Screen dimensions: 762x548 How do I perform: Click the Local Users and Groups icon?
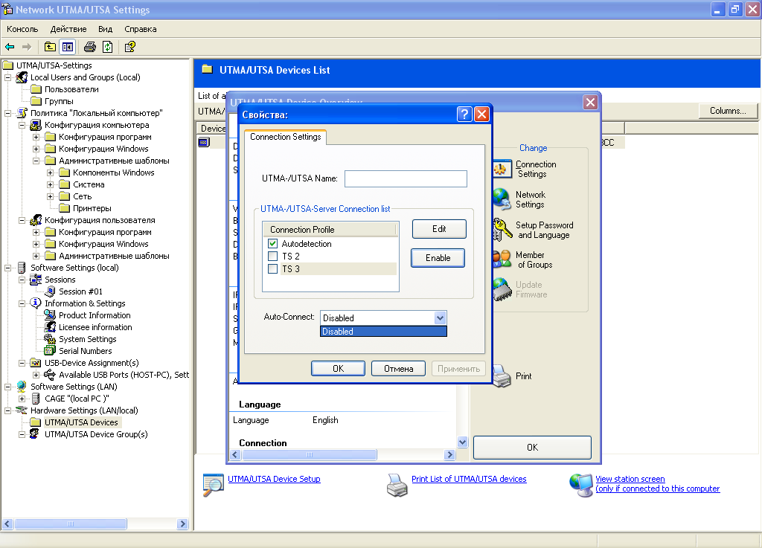pyautogui.click(x=22, y=77)
